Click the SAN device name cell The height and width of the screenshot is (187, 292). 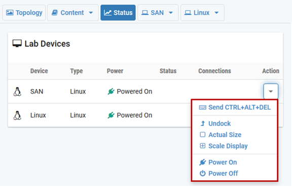(36, 91)
